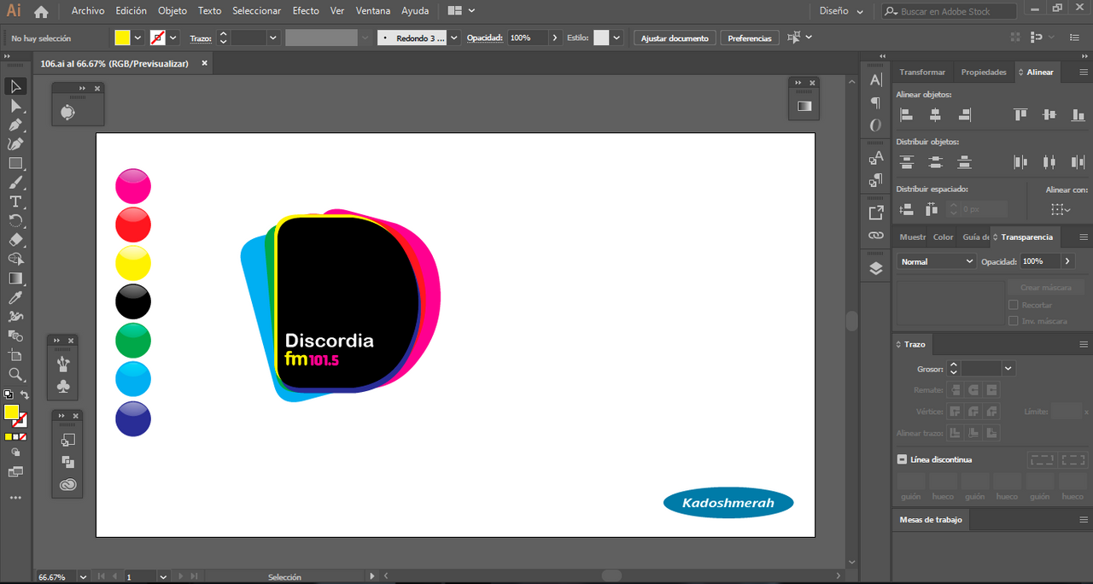This screenshot has width=1093, height=584.
Task: Open the Trazo weight dropdown in control bar
Action: pos(273,38)
